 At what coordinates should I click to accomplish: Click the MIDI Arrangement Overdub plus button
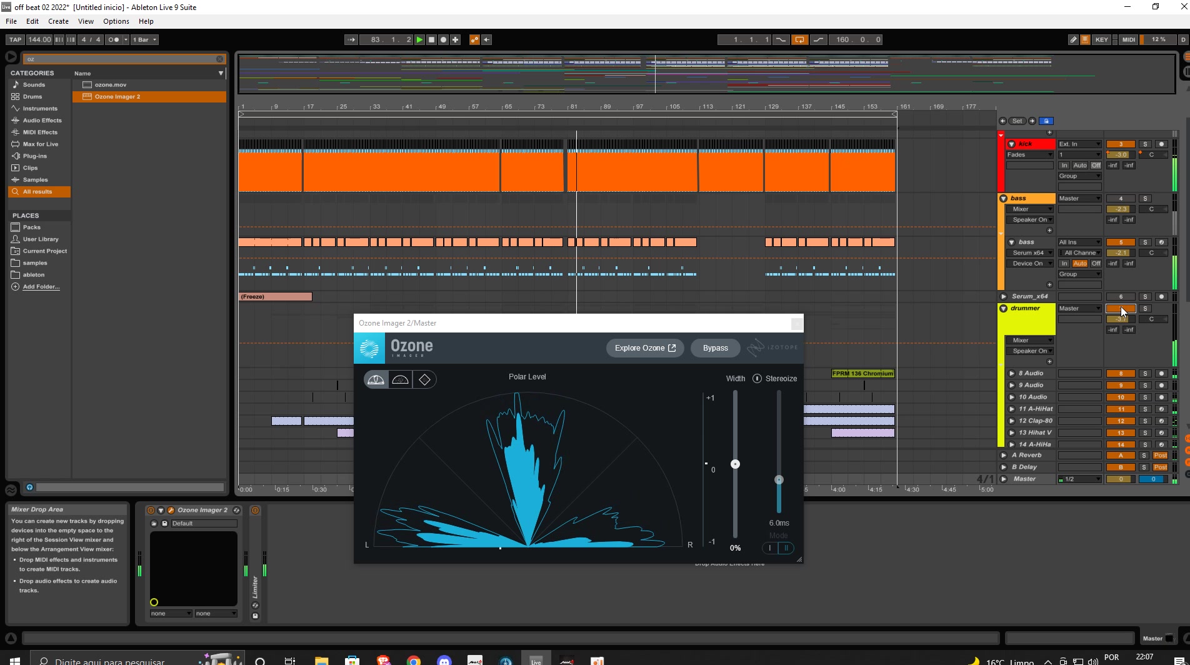coord(455,39)
